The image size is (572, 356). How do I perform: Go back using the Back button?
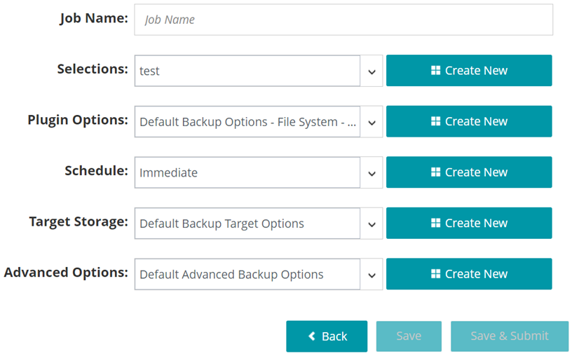click(327, 336)
